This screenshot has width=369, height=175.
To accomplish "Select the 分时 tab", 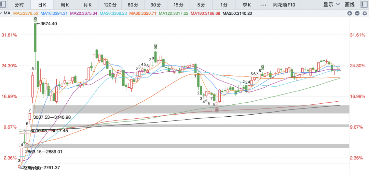I will coord(19,4).
